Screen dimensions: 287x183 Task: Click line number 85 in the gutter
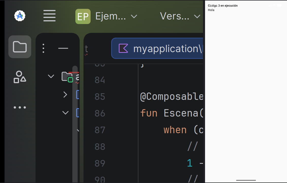100,97
